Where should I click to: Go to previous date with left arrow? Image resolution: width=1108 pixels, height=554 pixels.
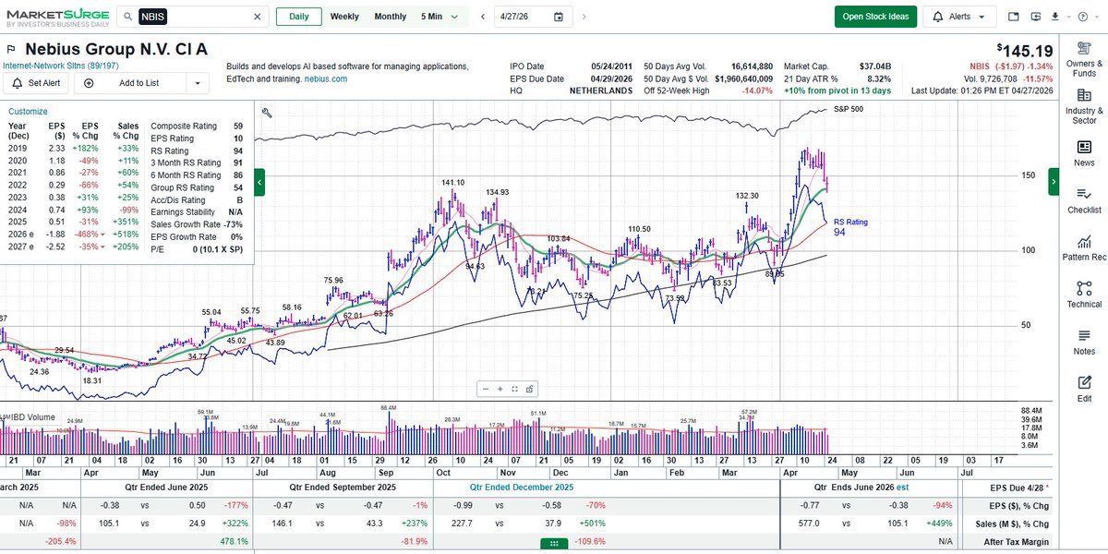(482, 17)
